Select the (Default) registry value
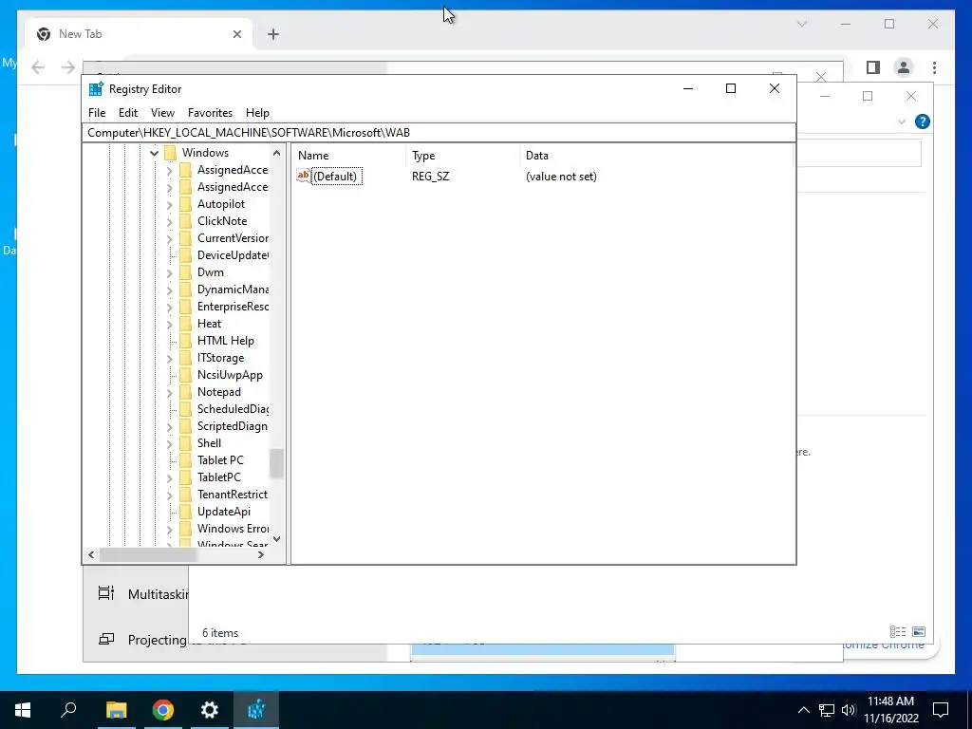 335,177
